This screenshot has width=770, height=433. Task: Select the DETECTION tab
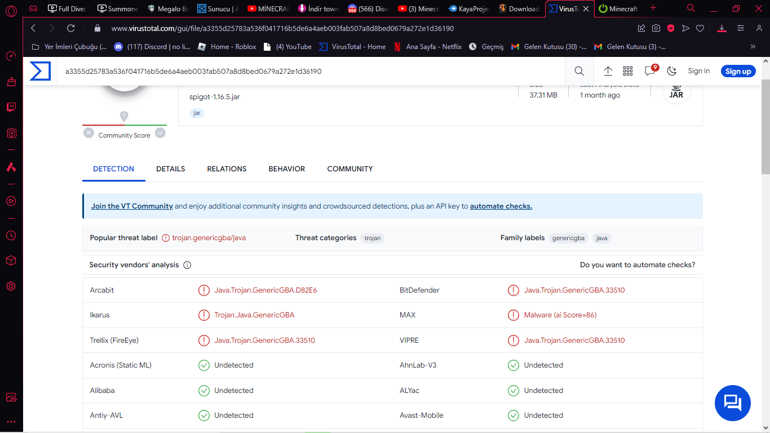[x=114, y=169]
